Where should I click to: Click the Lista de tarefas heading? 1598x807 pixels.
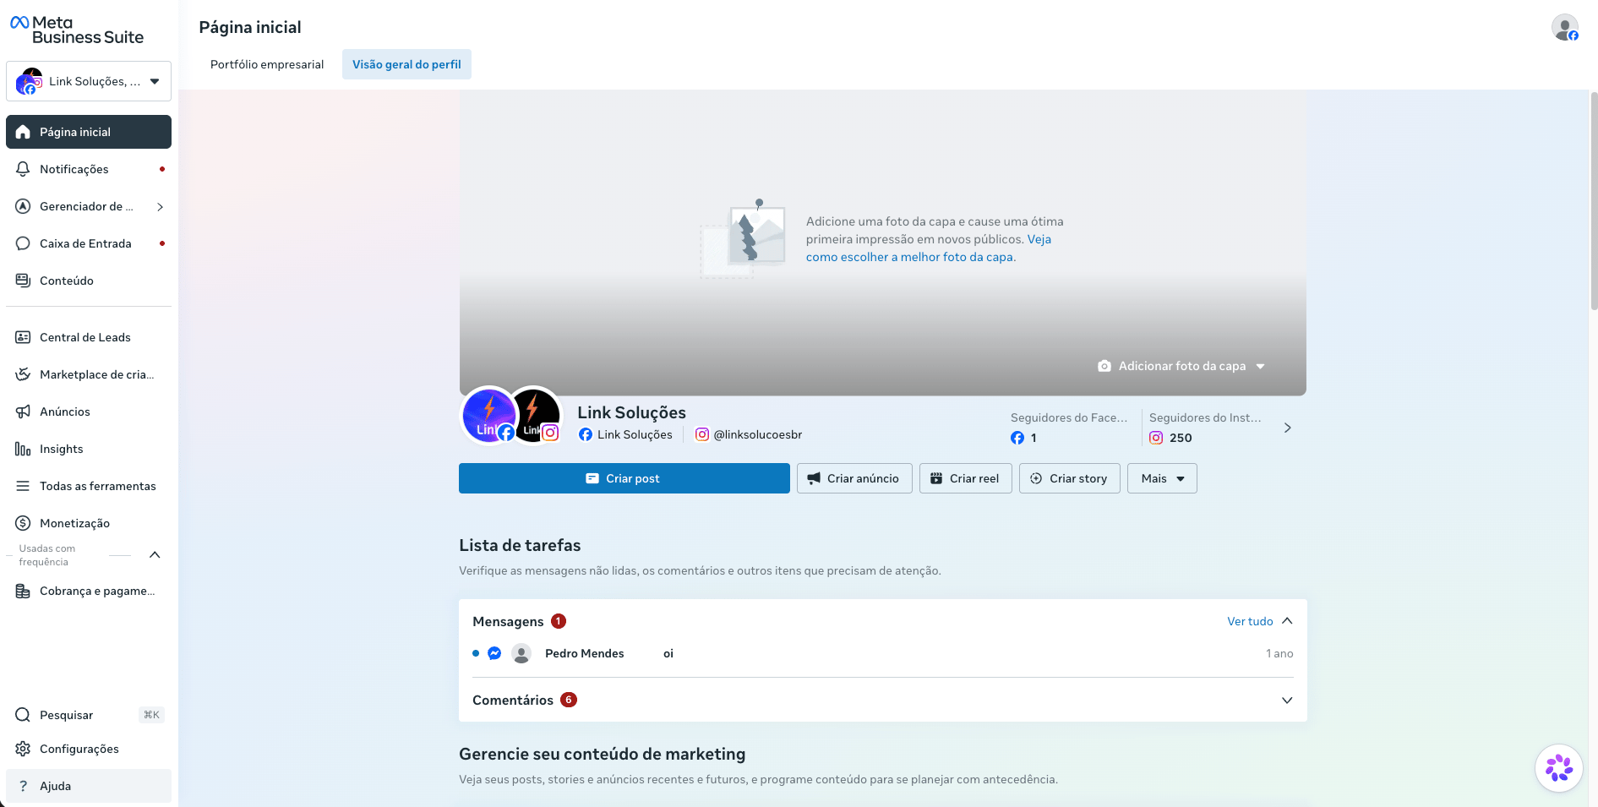click(520, 545)
